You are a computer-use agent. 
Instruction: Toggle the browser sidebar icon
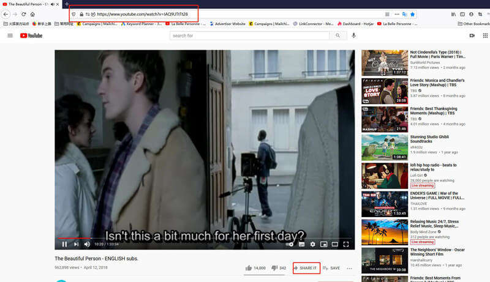[462, 14]
